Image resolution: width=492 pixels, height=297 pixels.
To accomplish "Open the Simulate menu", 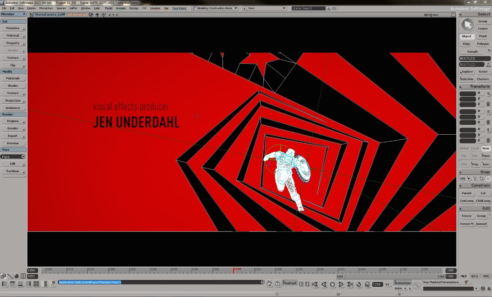I will coord(155,8).
